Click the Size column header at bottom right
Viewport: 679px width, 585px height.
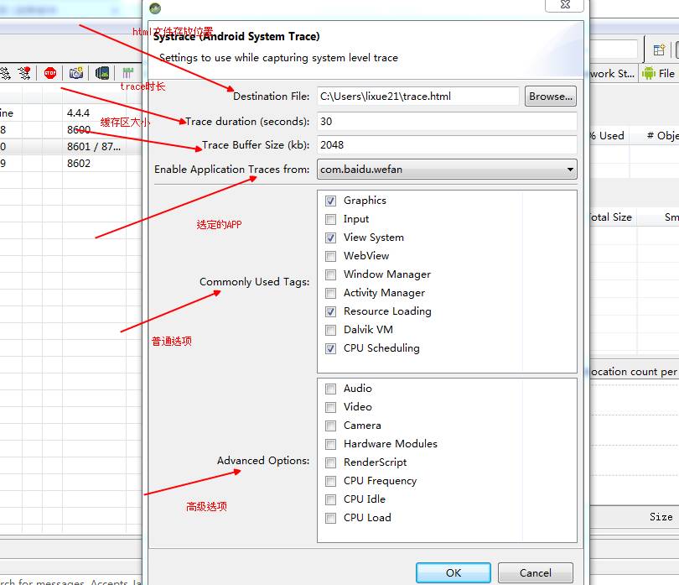[661, 517]
